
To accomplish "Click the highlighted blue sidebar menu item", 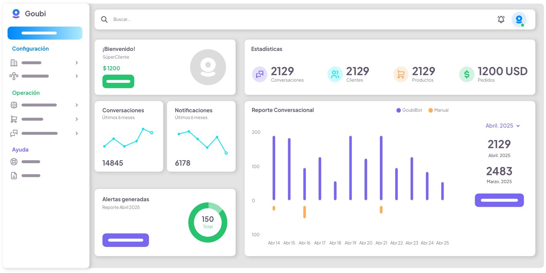I will click(x=45, y=33).
